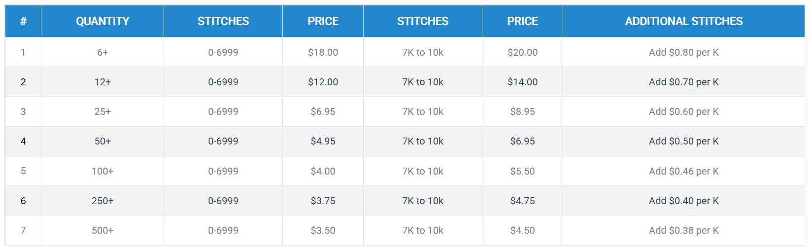Select the $3.50 price cell

(323, 230)
